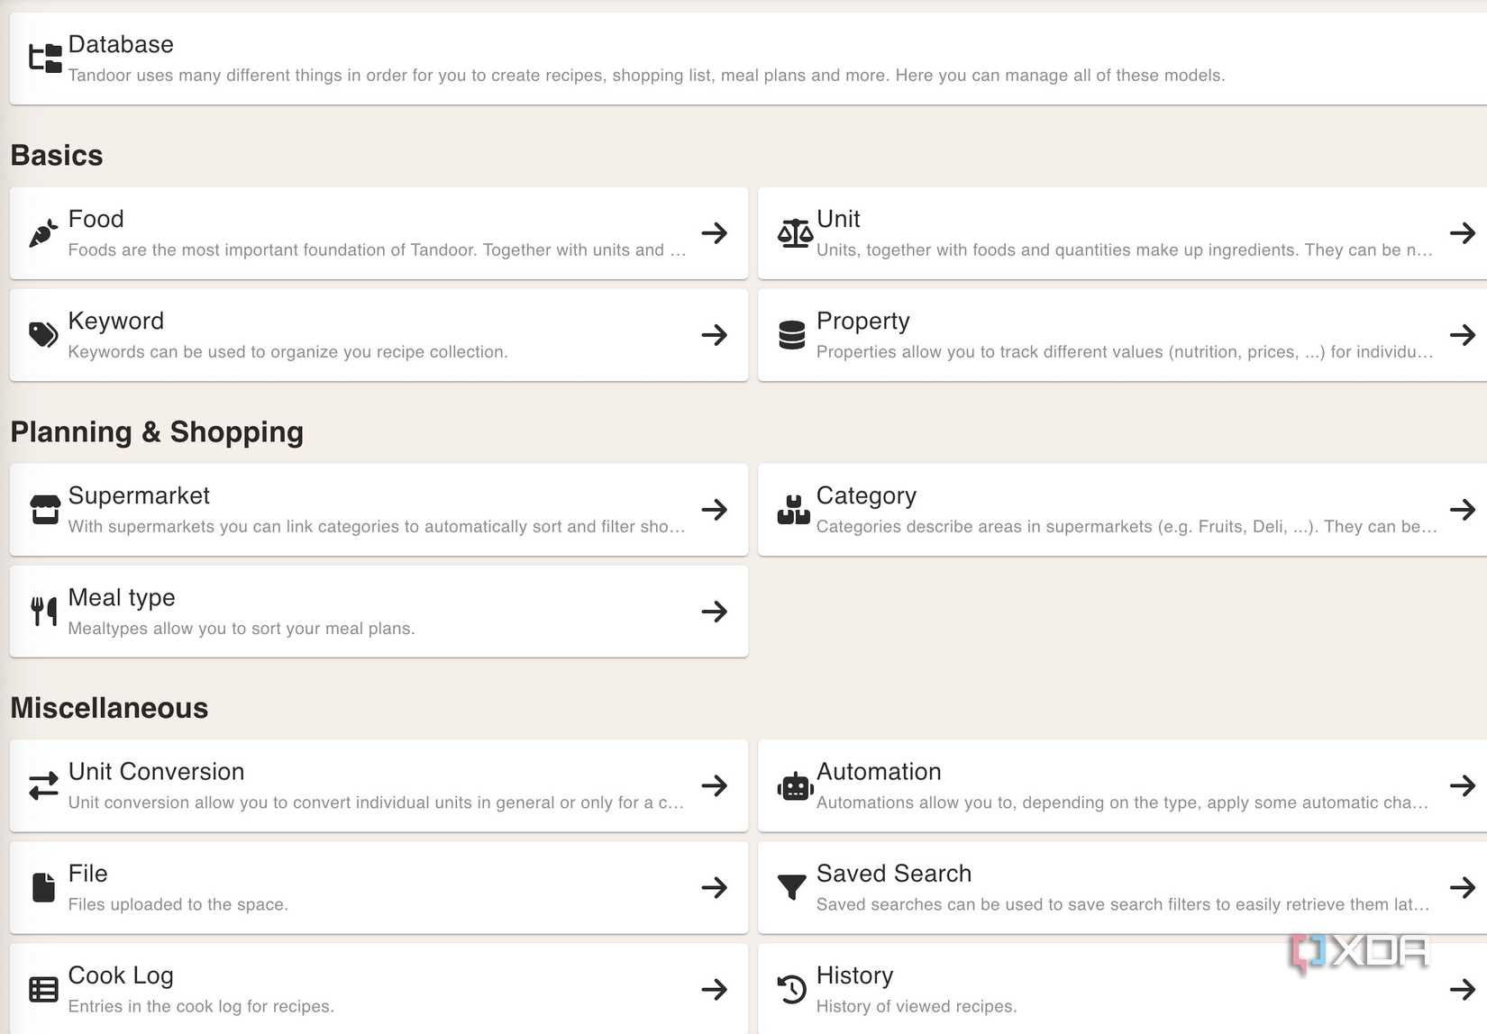Open Meal type via its arrow
This screenshot has width=1487, height=1034.
click(x=715, y=612)
